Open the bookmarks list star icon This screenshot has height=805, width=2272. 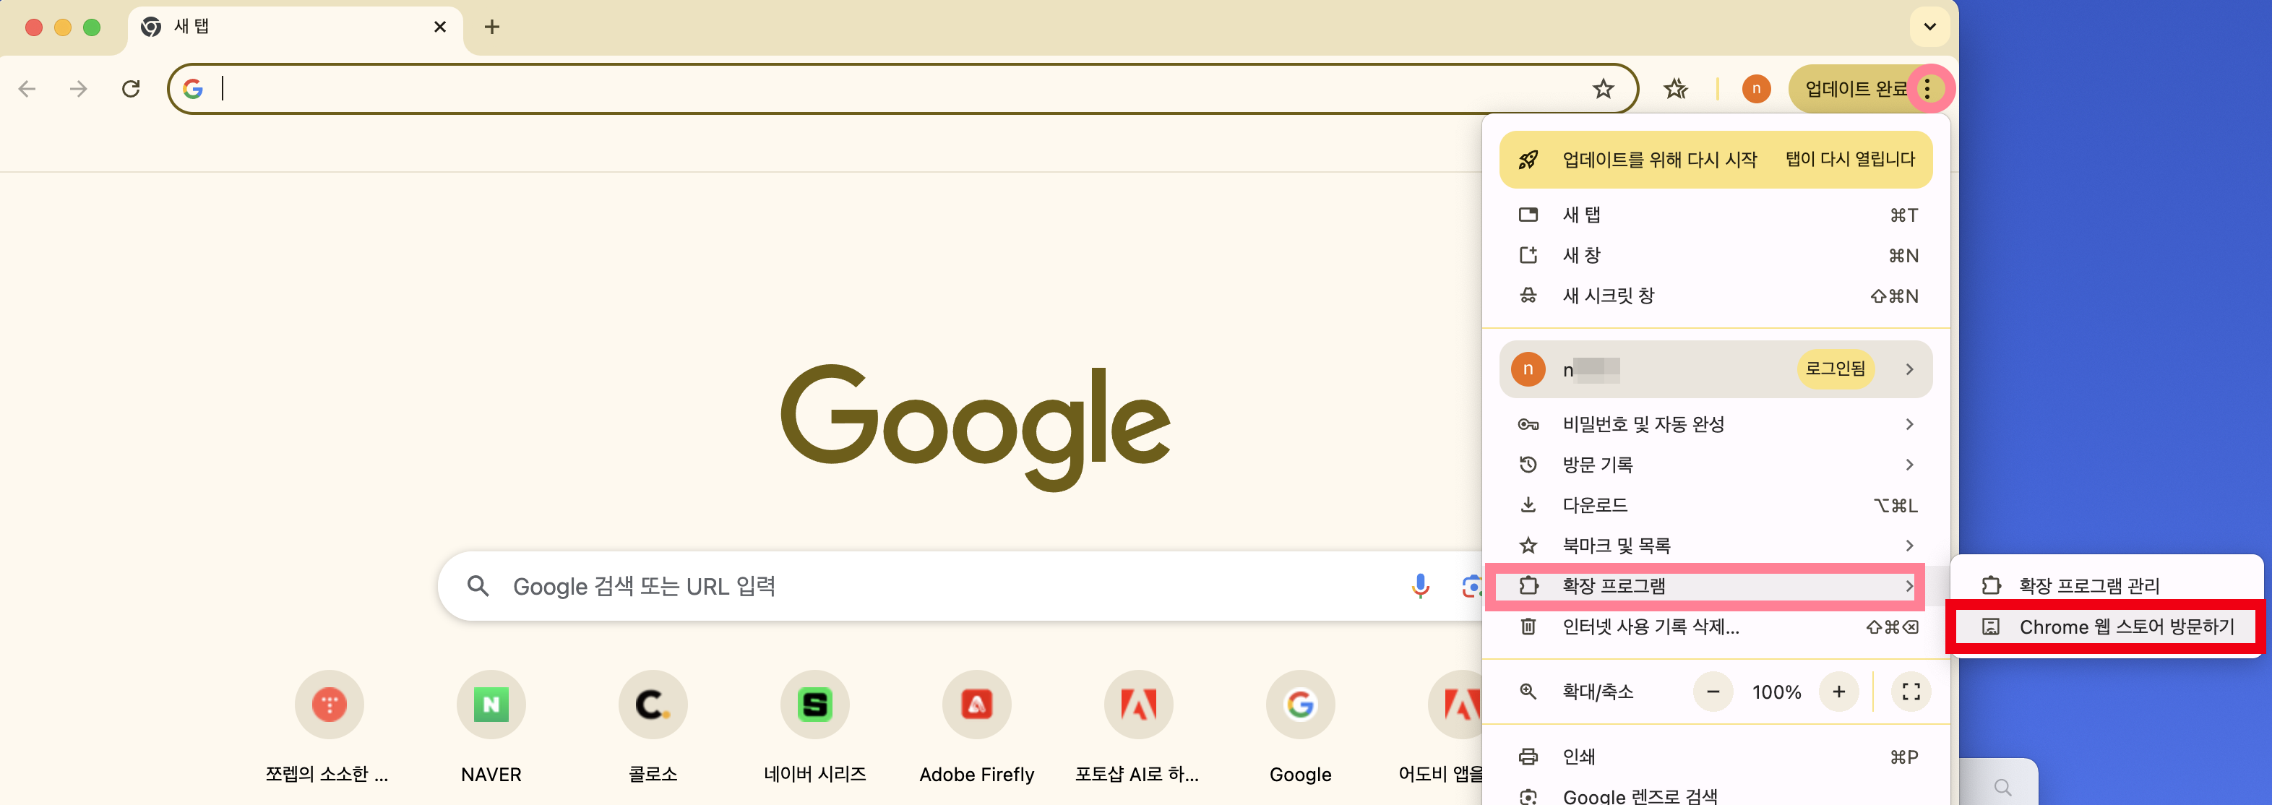point(1675,89)
